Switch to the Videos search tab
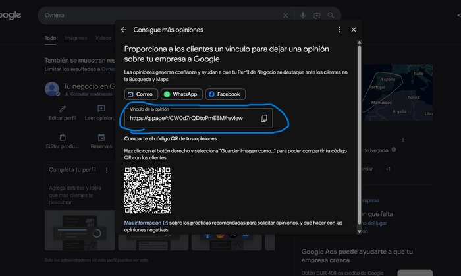This screenshot has width=461, height=276. point(103,38)
